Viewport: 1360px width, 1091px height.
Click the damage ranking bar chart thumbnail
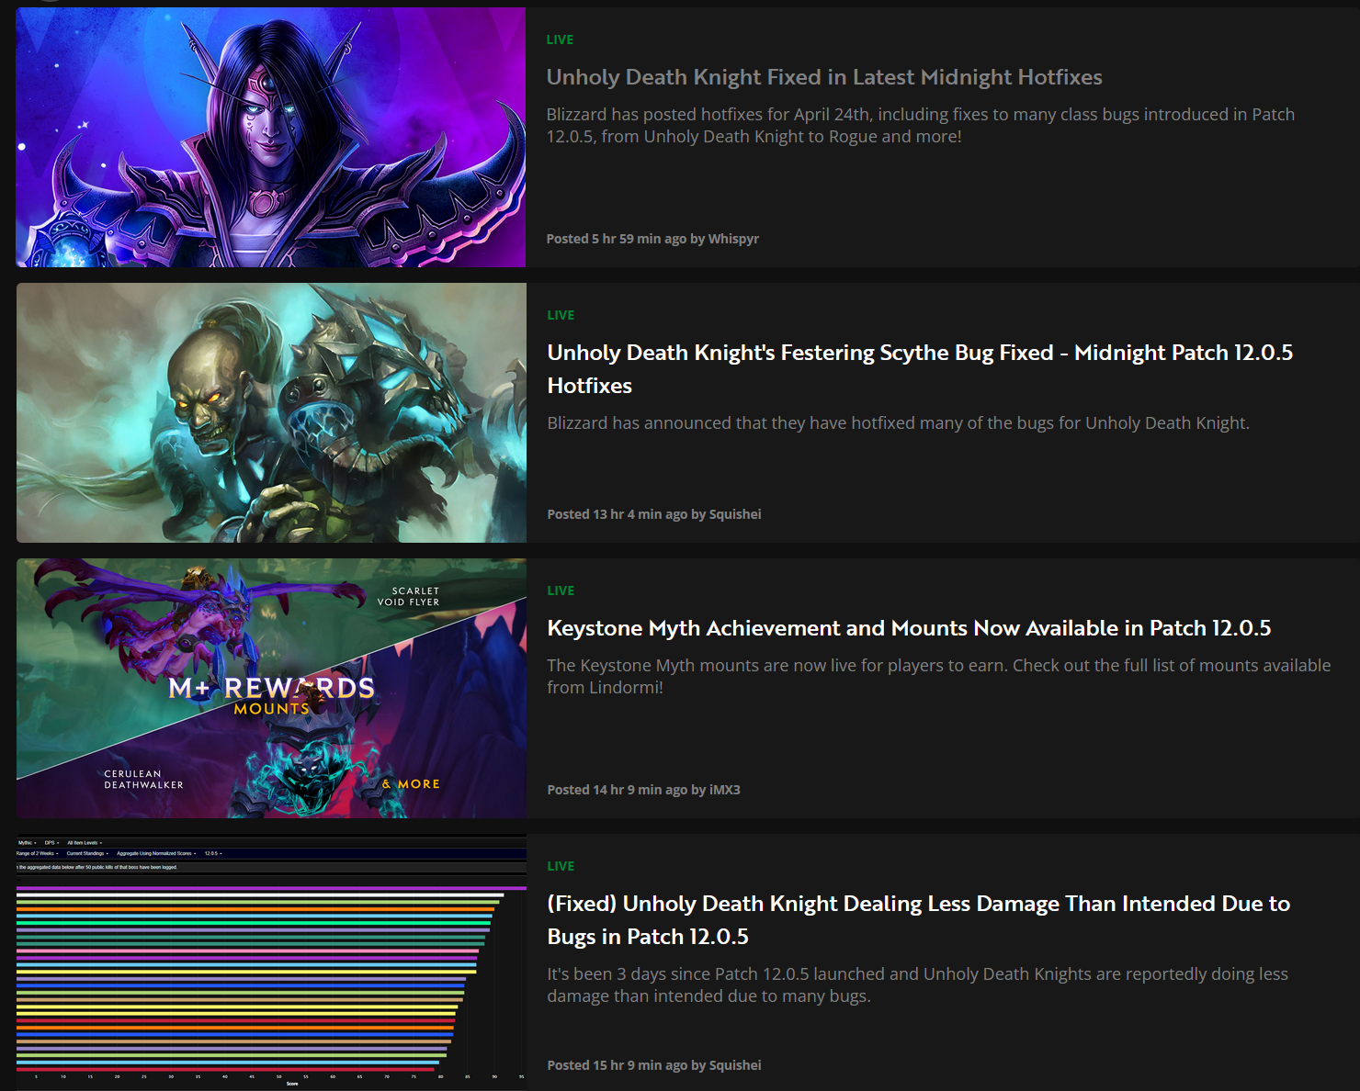tap(271, 962)
